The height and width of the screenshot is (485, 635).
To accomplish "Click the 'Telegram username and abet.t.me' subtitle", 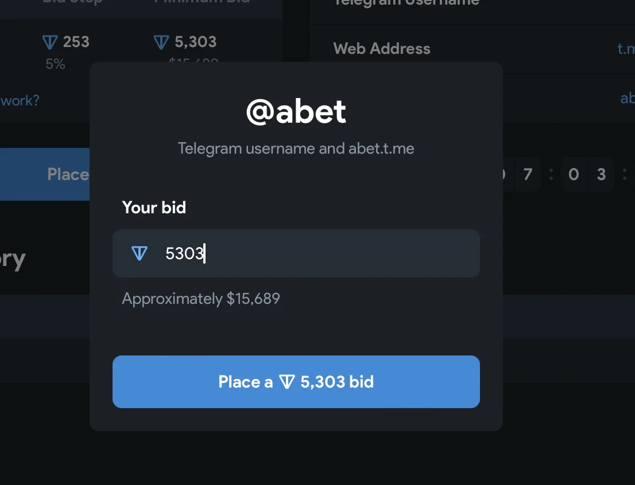I will tap(296, 149).
